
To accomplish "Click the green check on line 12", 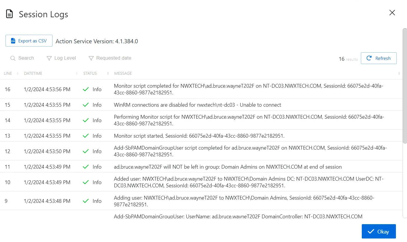I will [86, 151].
